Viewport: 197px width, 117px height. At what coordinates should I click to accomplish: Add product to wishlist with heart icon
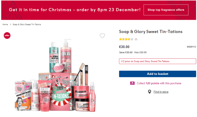[102, 36]
